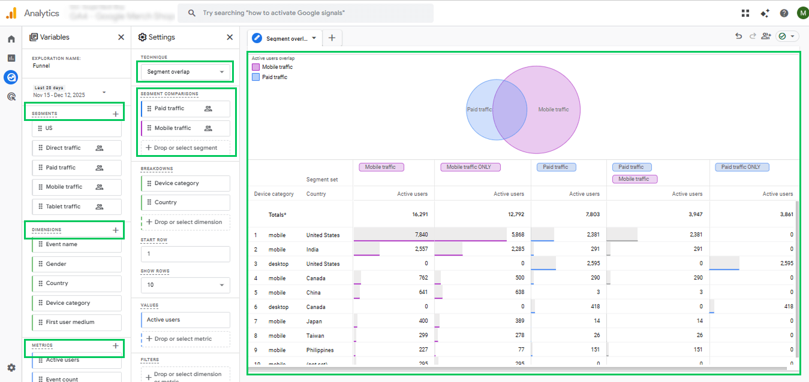Add a new exploration tab
The width and height of the screenshot is (809, 382).
coord(332,38)
